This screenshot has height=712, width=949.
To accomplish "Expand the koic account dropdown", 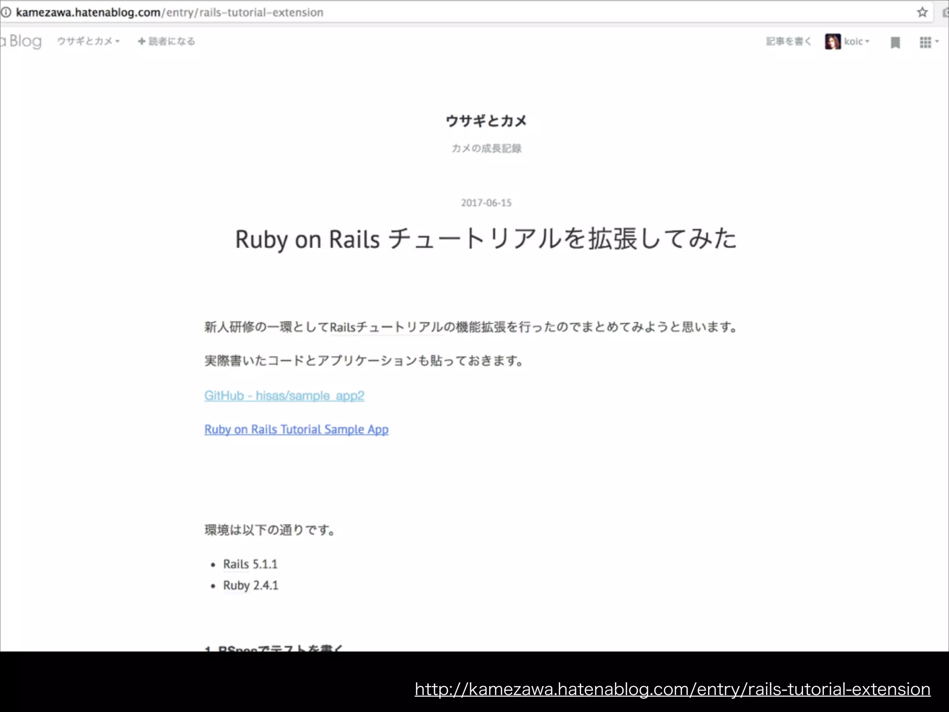I will click(x=867, y=42).
